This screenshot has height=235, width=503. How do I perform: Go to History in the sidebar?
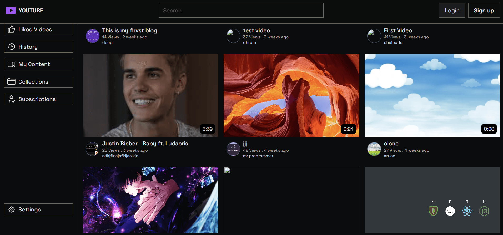click(x=38, y=47)
